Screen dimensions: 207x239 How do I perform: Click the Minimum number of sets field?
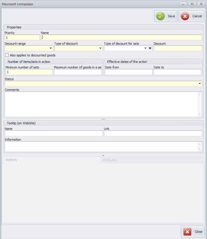pyautogui.click(x=29, y=72)
